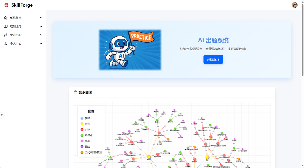The height and width of the screenshot is (168, 304).
Task: Toggle the blue 教材 legend swatch
Action: click(82, 118)
